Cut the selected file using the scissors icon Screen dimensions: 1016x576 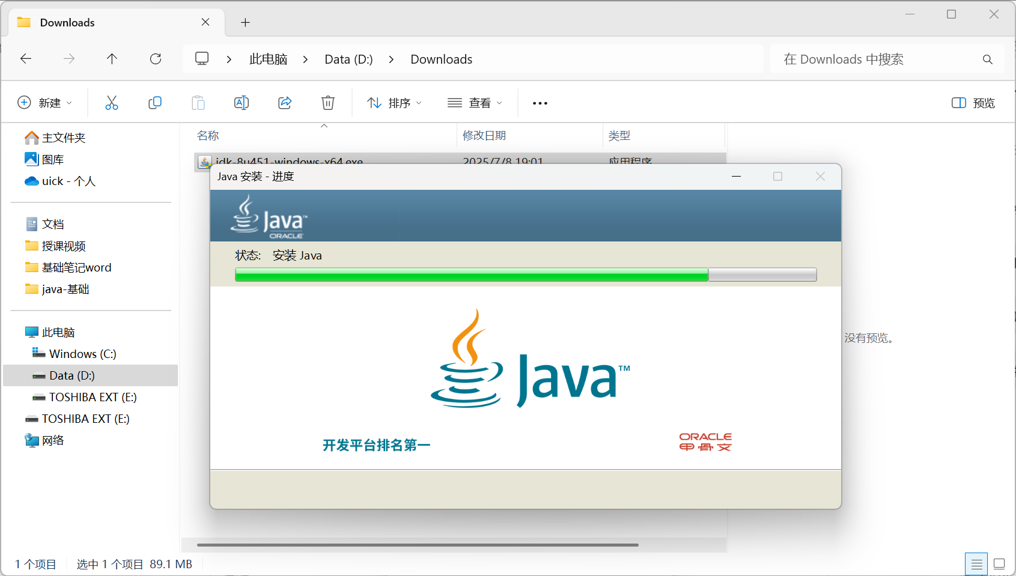click(112, 102)
